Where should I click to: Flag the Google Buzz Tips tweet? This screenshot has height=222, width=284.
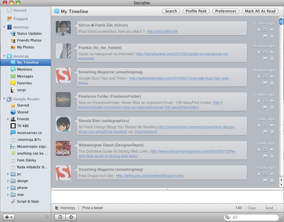click(265, 83)
